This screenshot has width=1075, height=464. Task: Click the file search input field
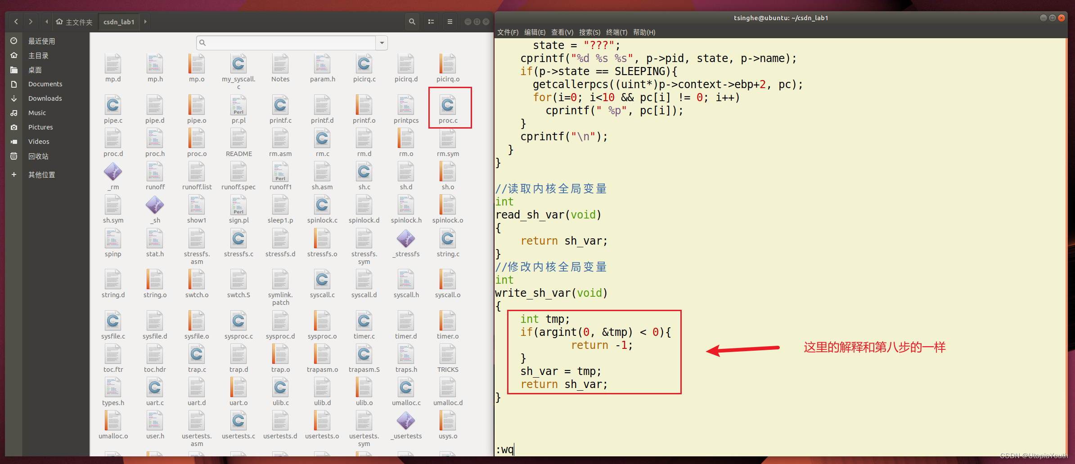click(287, 43)
